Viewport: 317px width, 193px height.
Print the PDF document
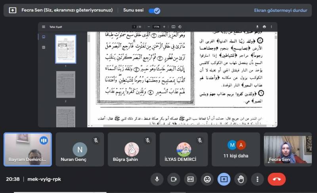click(265, 26)
